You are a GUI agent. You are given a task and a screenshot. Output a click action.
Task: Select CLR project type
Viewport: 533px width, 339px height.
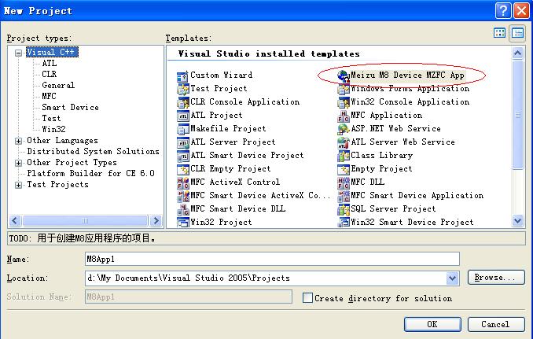pyautogui.click(x=50, y=74)
